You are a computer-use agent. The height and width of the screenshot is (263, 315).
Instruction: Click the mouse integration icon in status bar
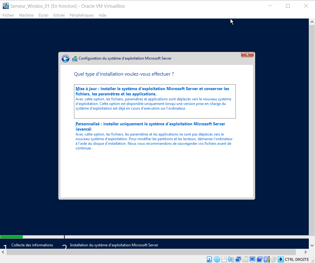(274, 259)
